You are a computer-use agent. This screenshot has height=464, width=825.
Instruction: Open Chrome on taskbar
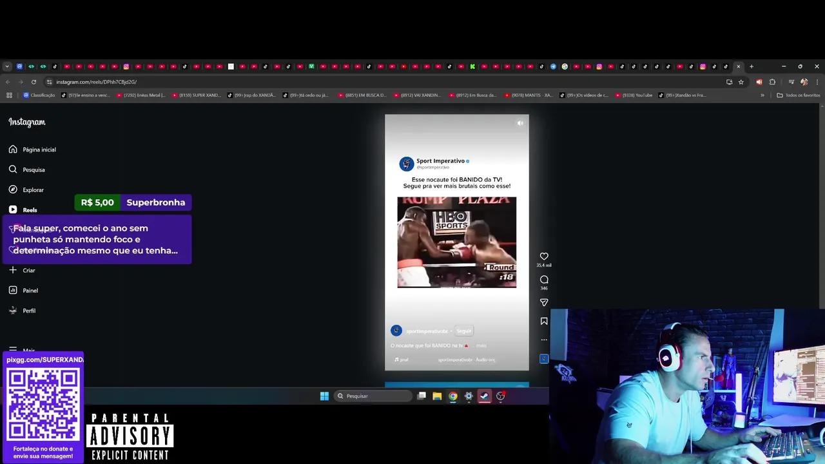pos(453,396)
